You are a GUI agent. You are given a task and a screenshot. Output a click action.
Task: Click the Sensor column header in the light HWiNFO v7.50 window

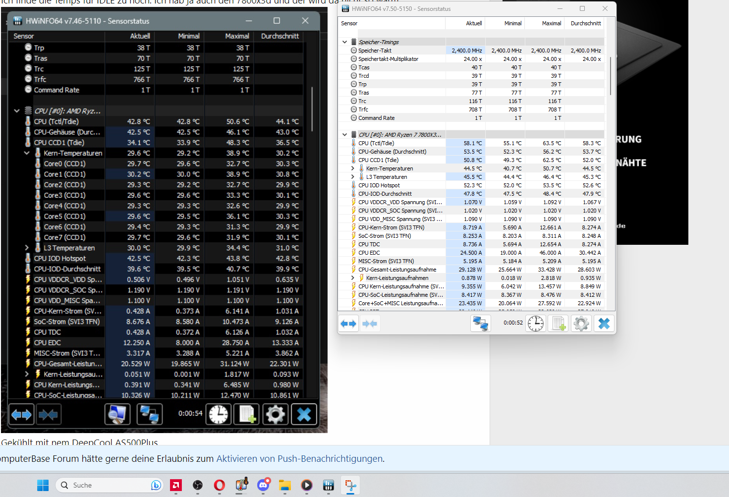pos(392,23)
